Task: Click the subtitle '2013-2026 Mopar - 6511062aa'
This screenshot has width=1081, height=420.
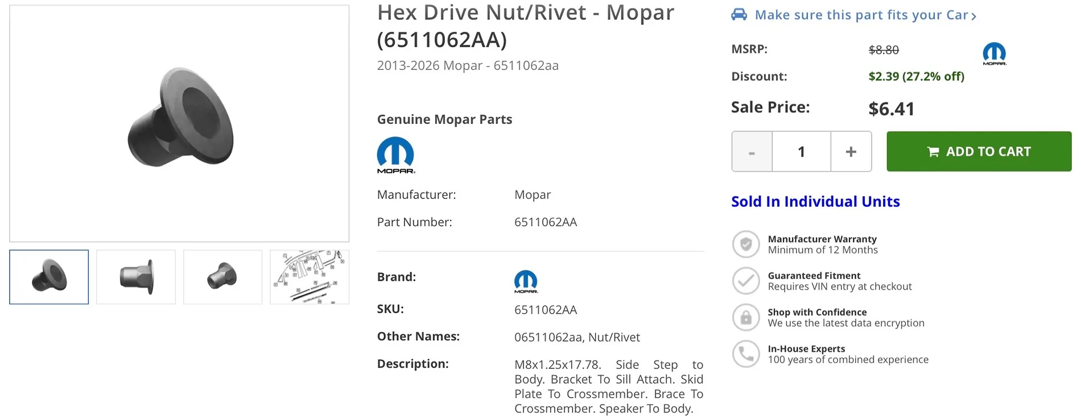Action: point(468,65)
